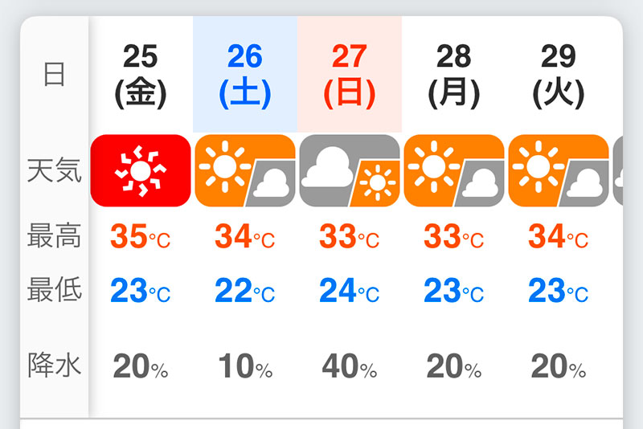Click the cloudy-then-sunny icon for Sunday the 27th

tap(350, 170)
